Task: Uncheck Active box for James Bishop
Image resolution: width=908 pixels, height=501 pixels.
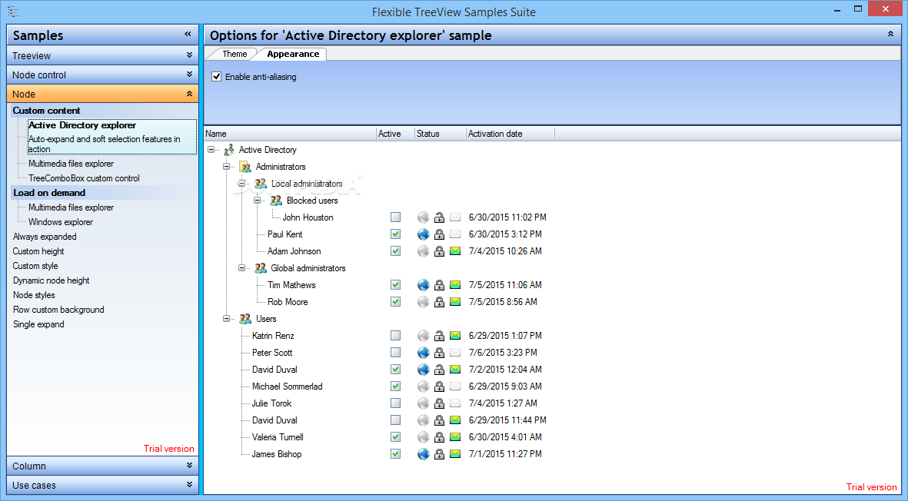Action: [x=395, y=454]
